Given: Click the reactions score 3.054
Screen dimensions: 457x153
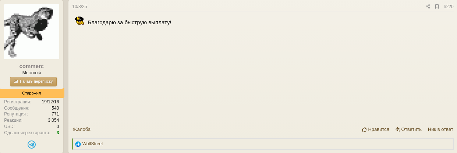Looking at the screenshot, I should click(53, 120).
